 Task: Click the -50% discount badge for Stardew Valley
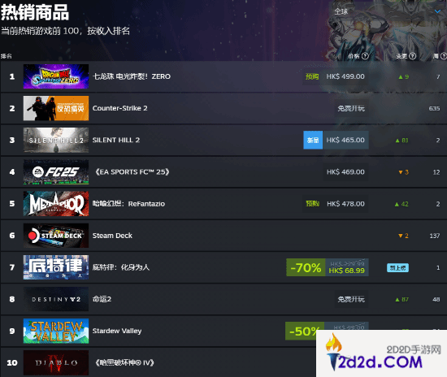pos(305,331)
